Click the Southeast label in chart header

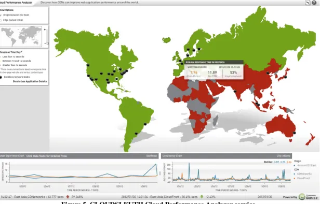(x=152, y=156)
